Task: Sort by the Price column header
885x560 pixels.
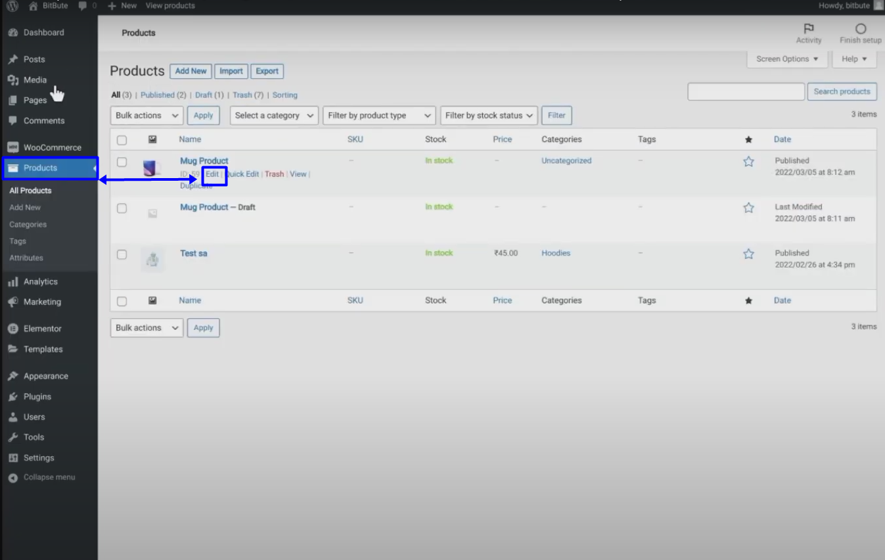Action: click(x=502, y=139)
